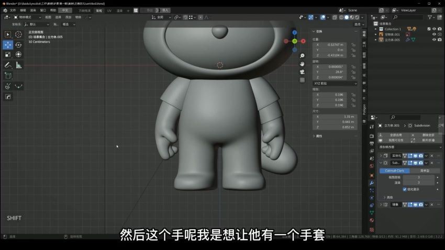This screenshot has height=250, width=445.
Task: Toggle Collection 1 exclude checkbox
Action: click(x=429, y=29)
